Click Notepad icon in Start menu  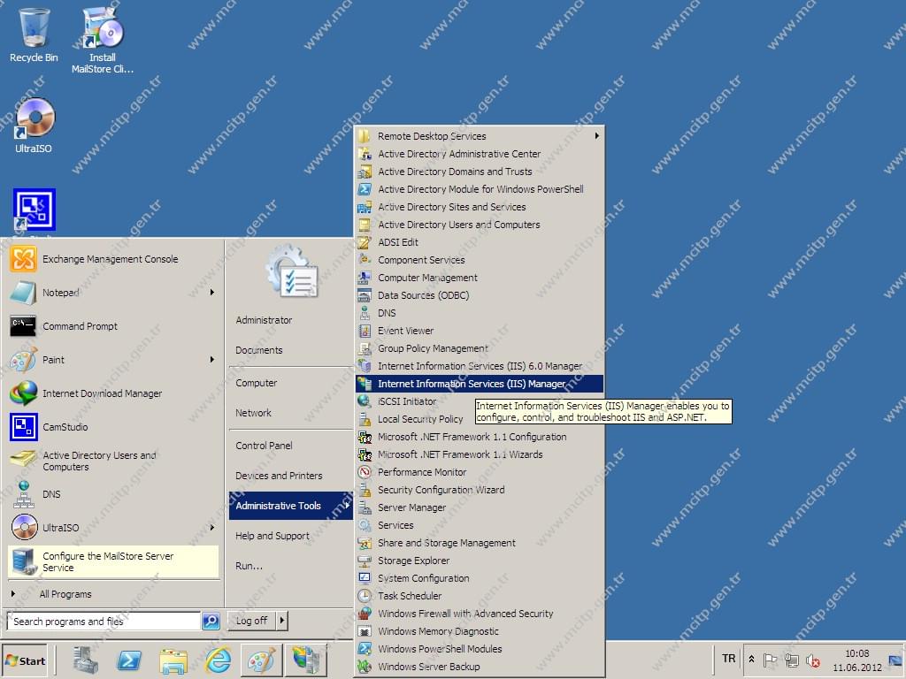click(x=24, y=293)
